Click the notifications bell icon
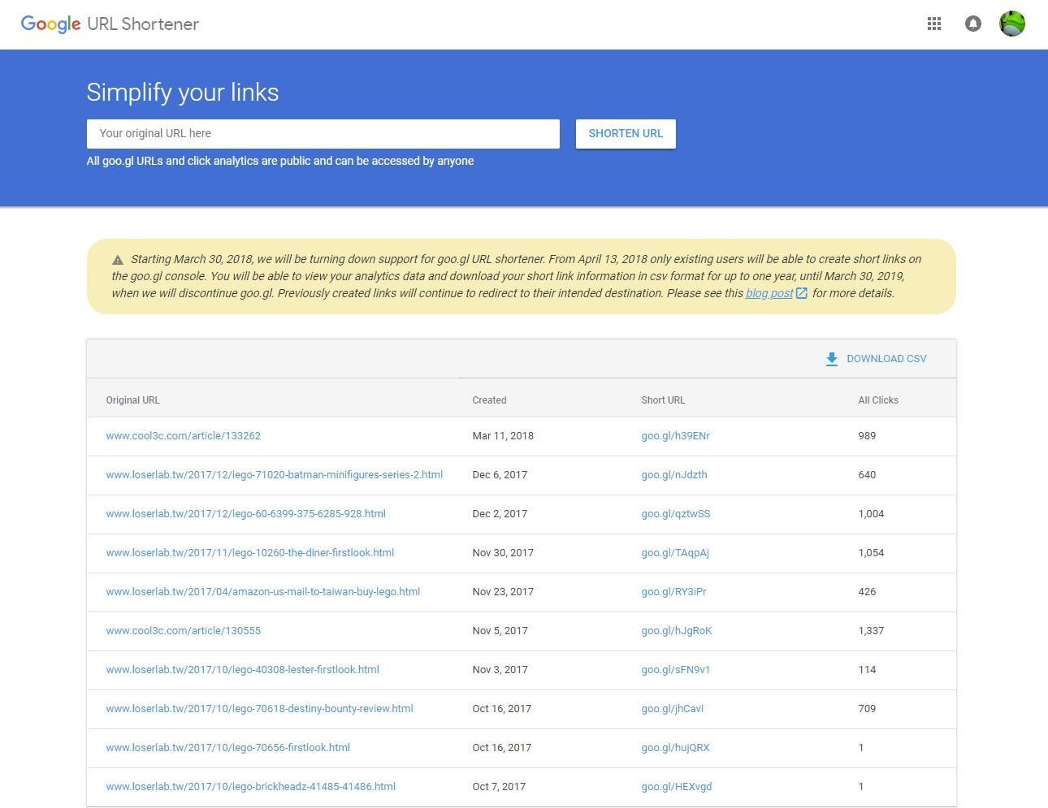 click(972, 24)
